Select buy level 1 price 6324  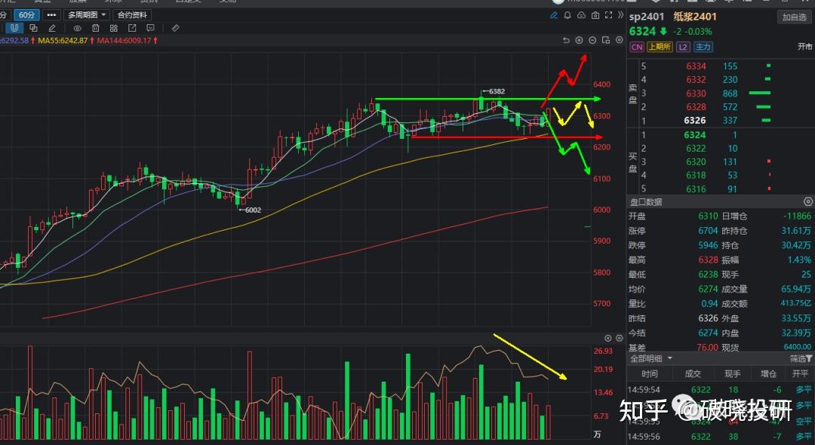695,135
